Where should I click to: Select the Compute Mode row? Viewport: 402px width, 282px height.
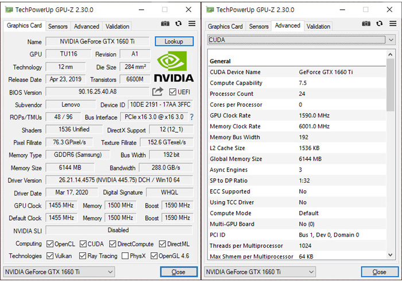pyautogui.click(x=297, y=213)
